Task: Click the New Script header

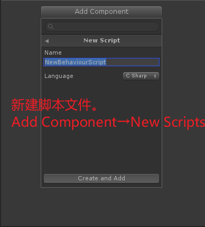Action: (x=102, y=40)
